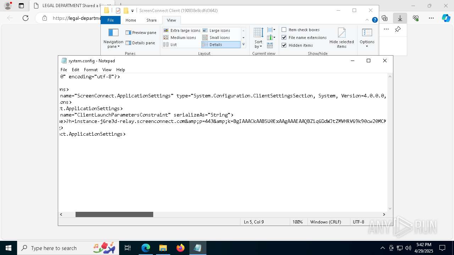Image resolution: width=454 pixels, height=255 pixels.
Task: Click the relay.screenconnect.com host text line
Action: coord(223,121)
